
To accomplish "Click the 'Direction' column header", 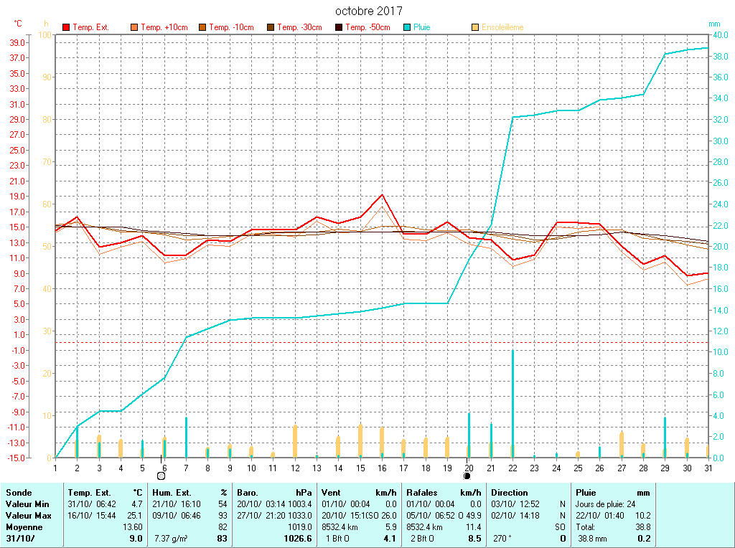I will 510,493.
